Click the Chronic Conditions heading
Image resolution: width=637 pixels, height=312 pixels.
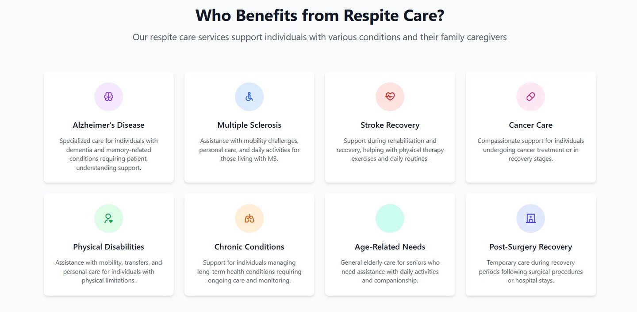tap(249, 247)
